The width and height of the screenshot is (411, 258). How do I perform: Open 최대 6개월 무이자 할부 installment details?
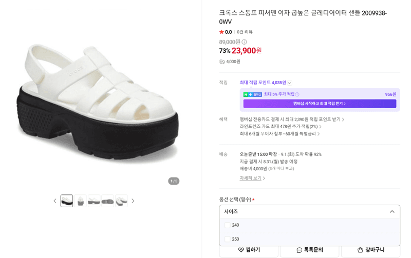(x=279, y=134)
